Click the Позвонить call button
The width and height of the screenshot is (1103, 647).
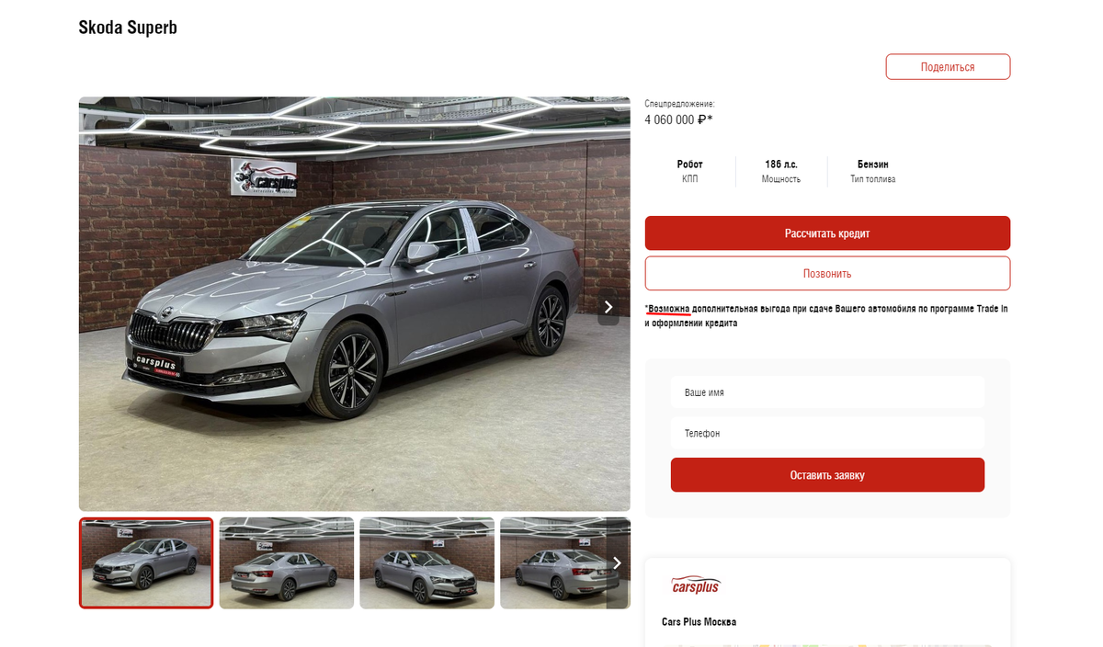point(827,274)
